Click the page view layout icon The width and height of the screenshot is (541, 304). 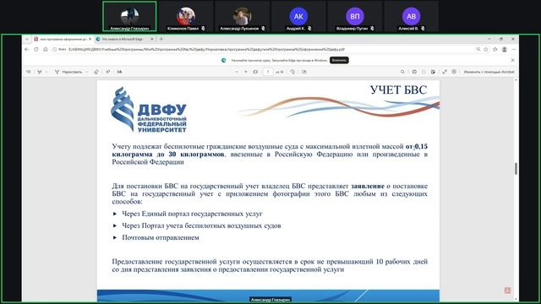tap(304, 72)
